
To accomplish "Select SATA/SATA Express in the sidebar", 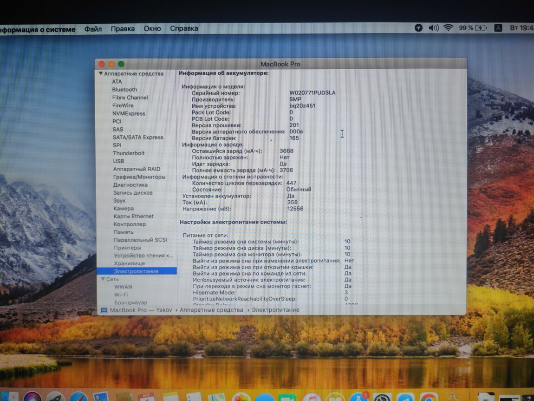I will [x=138, y=137].
